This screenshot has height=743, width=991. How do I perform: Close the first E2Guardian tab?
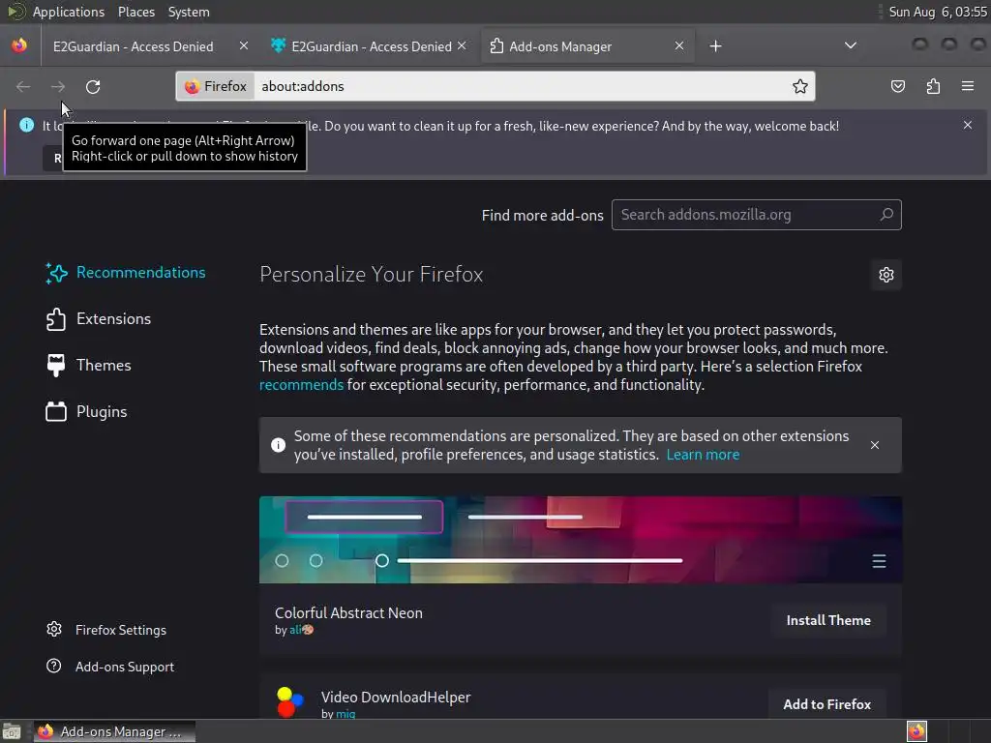tap(243, 46)
